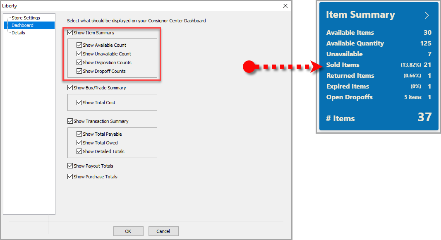Toggle Show Payout Totals checkbox

coord(70,166)
